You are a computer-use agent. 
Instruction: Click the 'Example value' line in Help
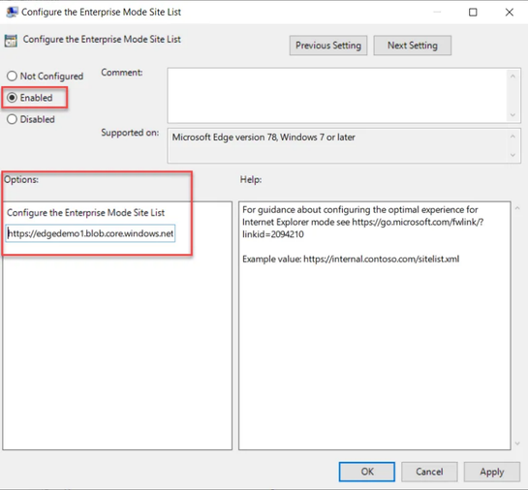click(x=351, y=259)
